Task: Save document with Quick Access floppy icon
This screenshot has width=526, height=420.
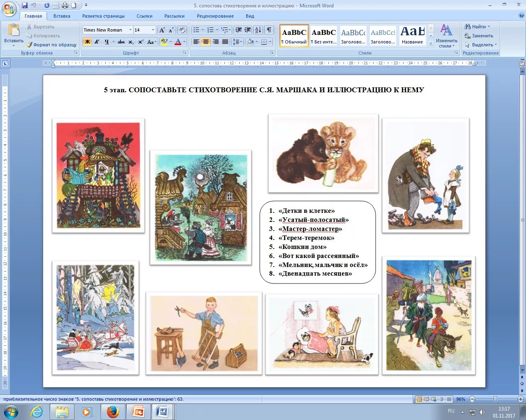Action: [x=25, y=5]
